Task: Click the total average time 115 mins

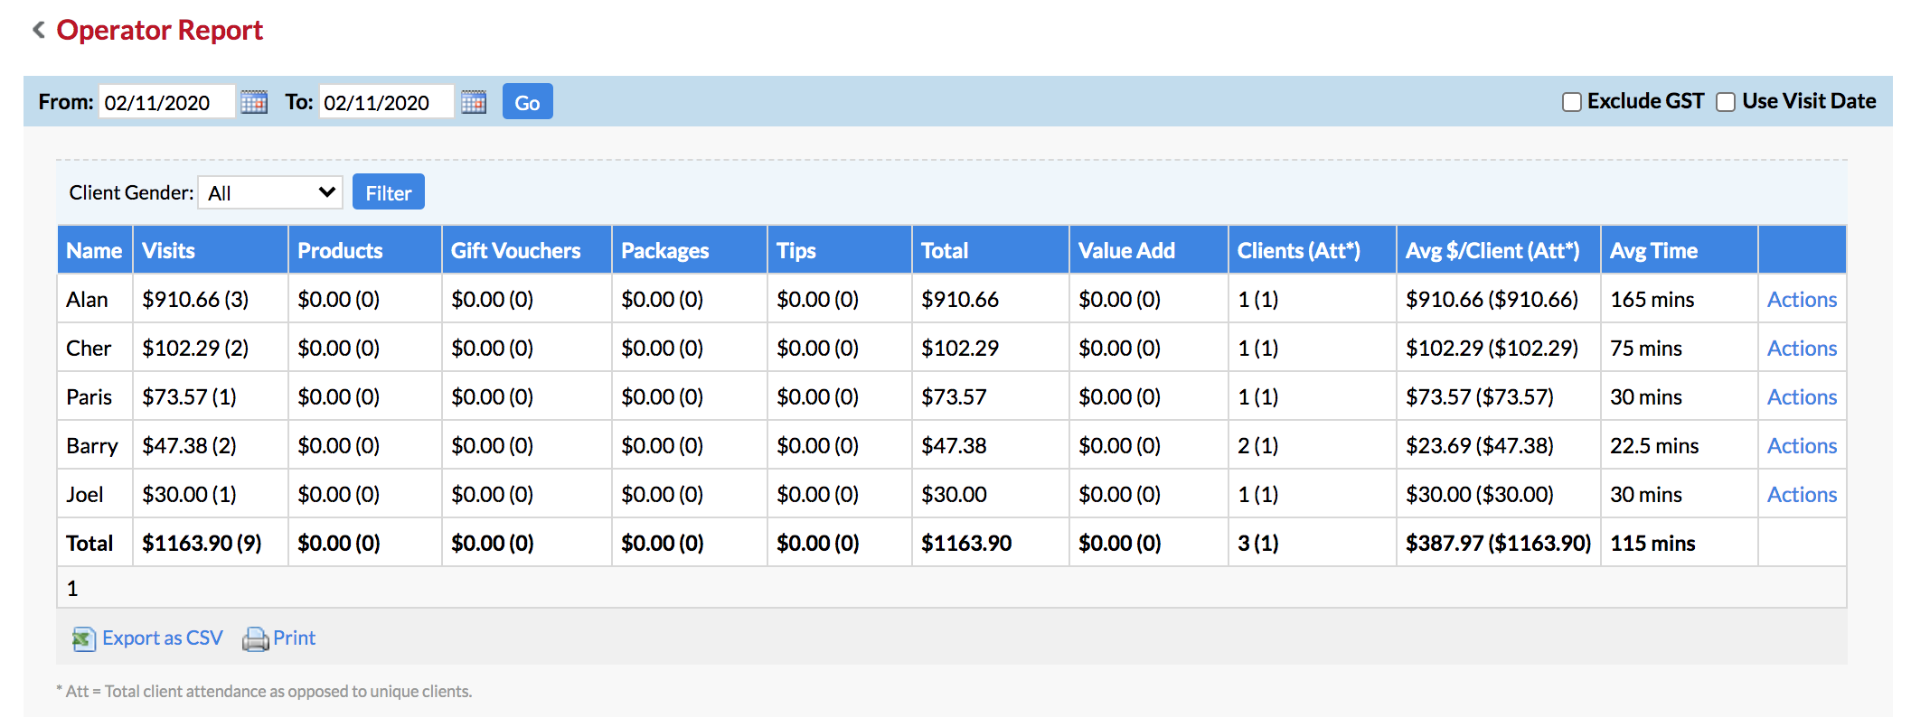Action: pos(1652,544)
